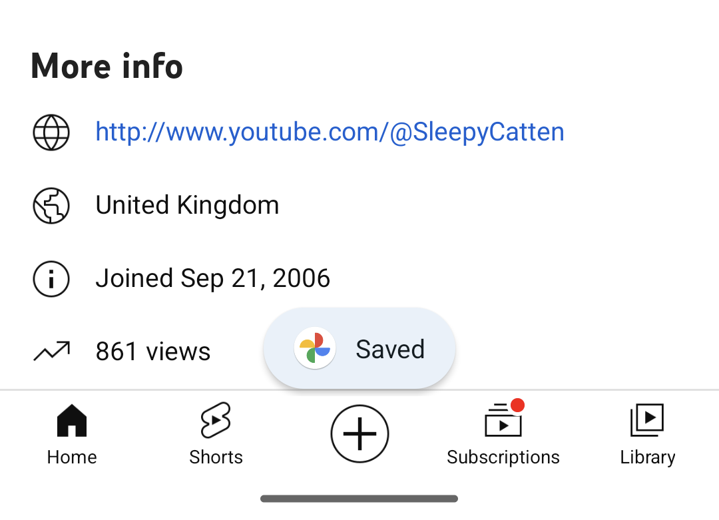Switch to the Library tab label
This screenshot has width=719, height=520.
647,457
